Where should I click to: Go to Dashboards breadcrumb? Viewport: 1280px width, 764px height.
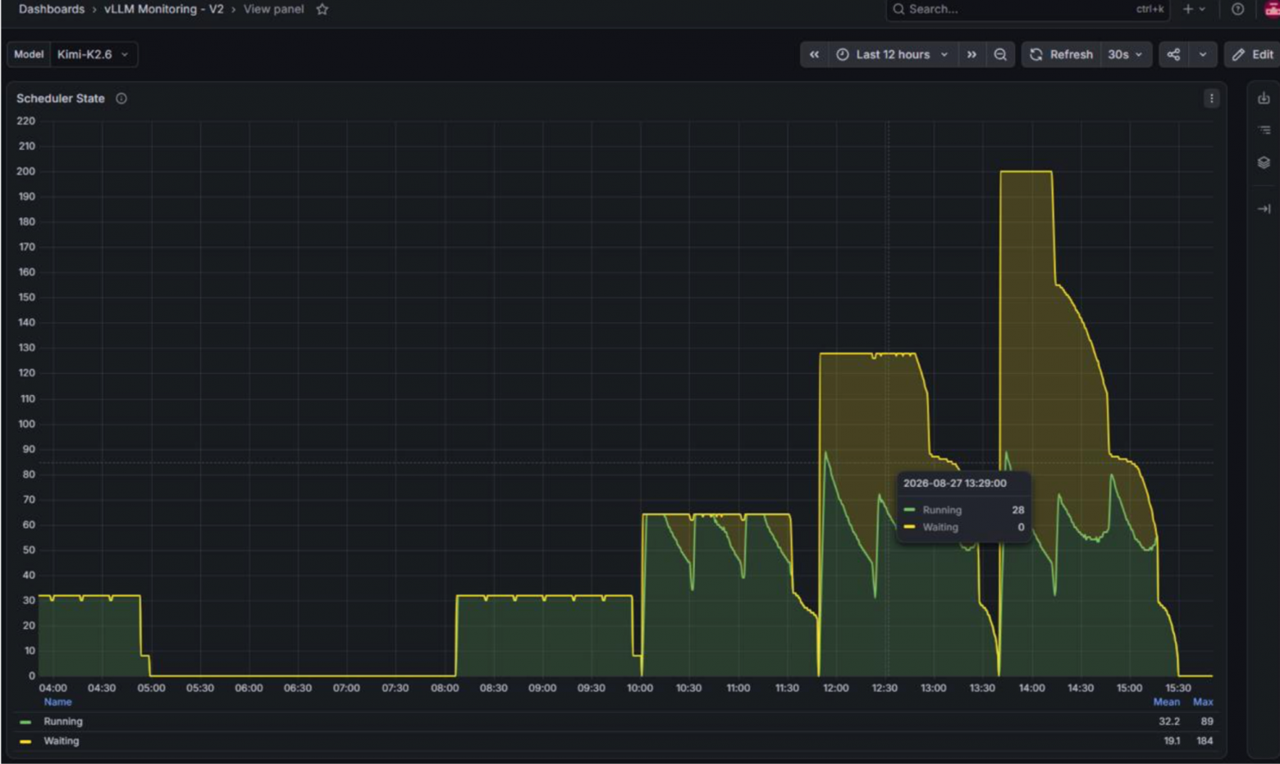pyautogui.click(x=52, y=9)
